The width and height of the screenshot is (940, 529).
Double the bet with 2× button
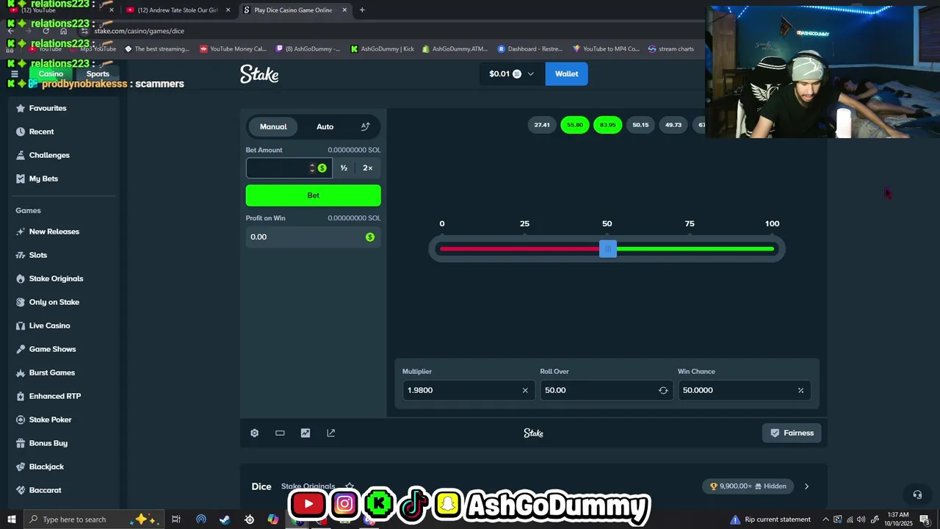[x=368, y=168]
